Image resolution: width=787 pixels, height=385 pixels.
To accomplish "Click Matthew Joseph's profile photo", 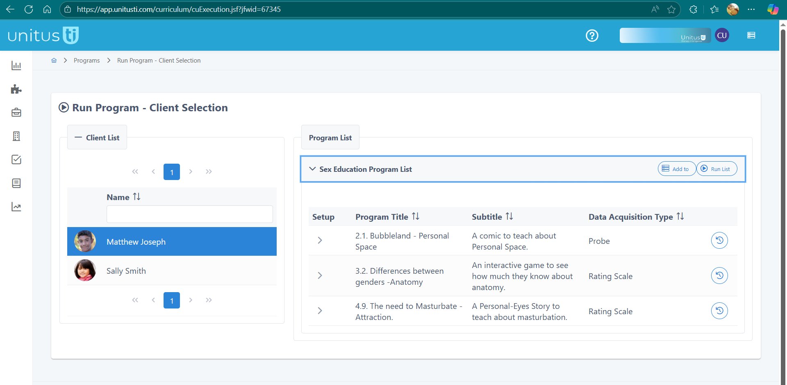I will click(85, 241).
